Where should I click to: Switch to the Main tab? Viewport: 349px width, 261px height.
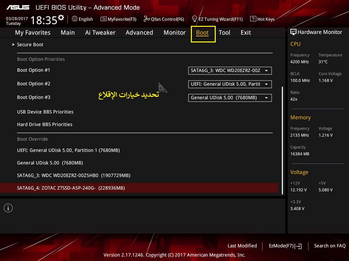(68, 33)
